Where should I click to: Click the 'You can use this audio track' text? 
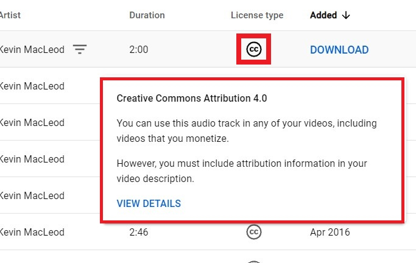247,131
